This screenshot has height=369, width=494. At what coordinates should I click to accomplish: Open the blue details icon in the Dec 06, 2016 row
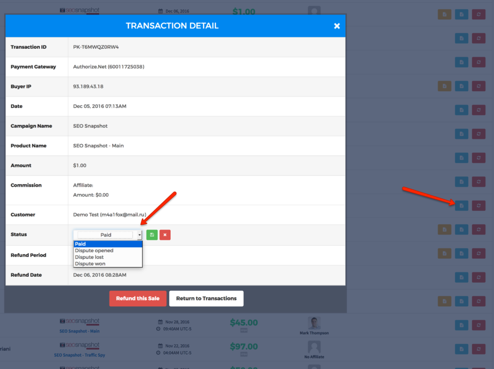coord(462,14)
